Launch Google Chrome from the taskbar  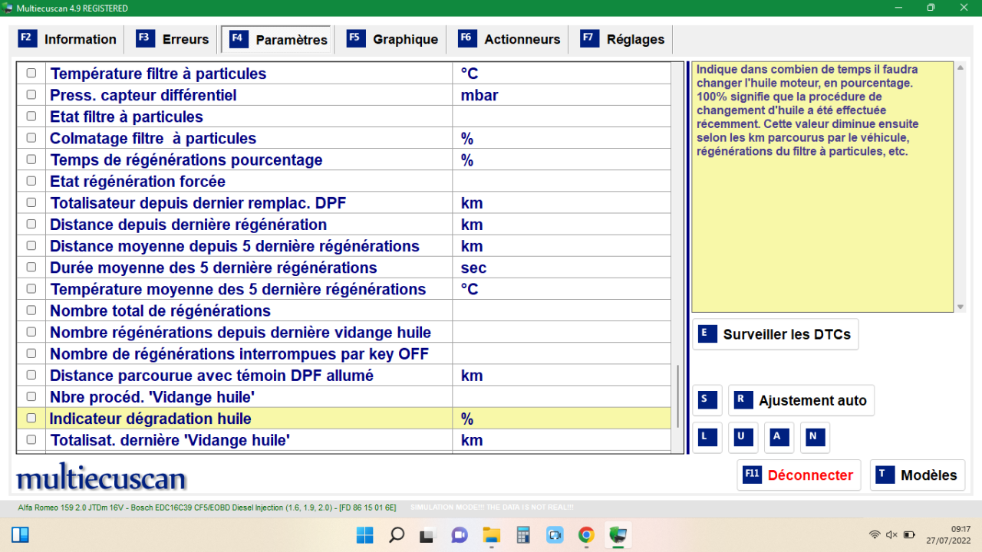[585, 534]
